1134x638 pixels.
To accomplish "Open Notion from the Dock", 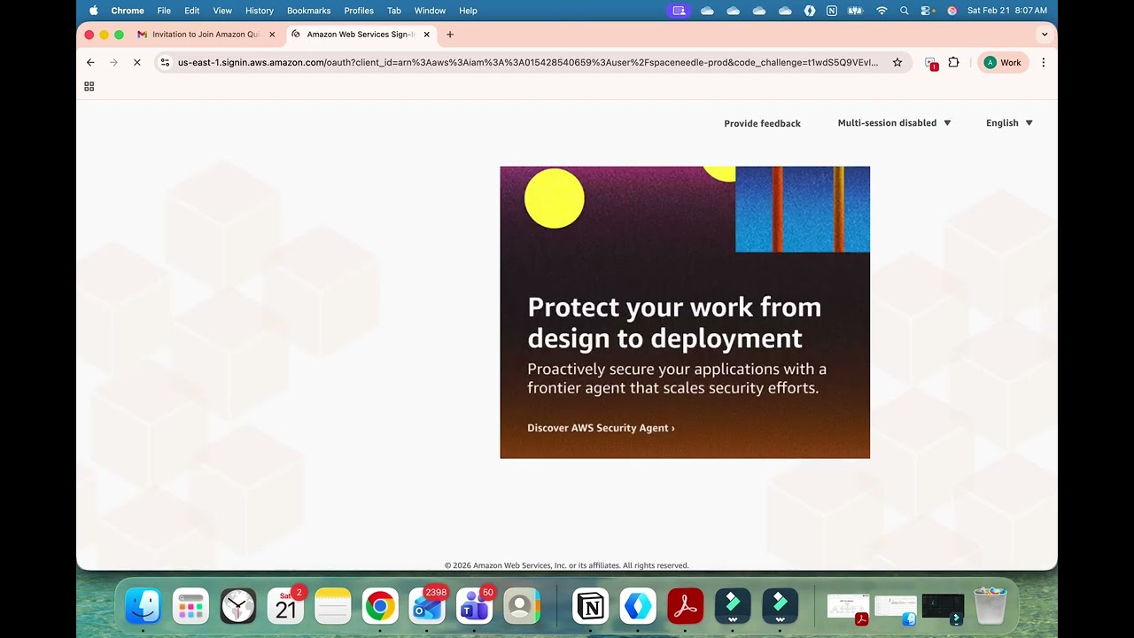I will [x=590, y=606].
